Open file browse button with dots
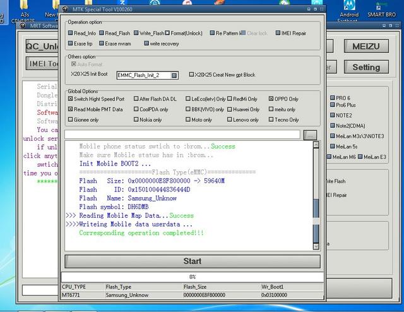Viewport: 404px width, 312px height. click(x=310, y=135)
